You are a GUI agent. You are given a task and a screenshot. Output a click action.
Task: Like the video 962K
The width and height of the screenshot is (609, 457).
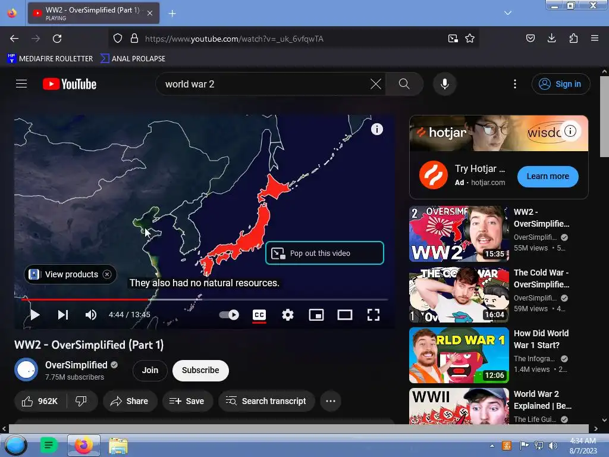coord(40,401)
